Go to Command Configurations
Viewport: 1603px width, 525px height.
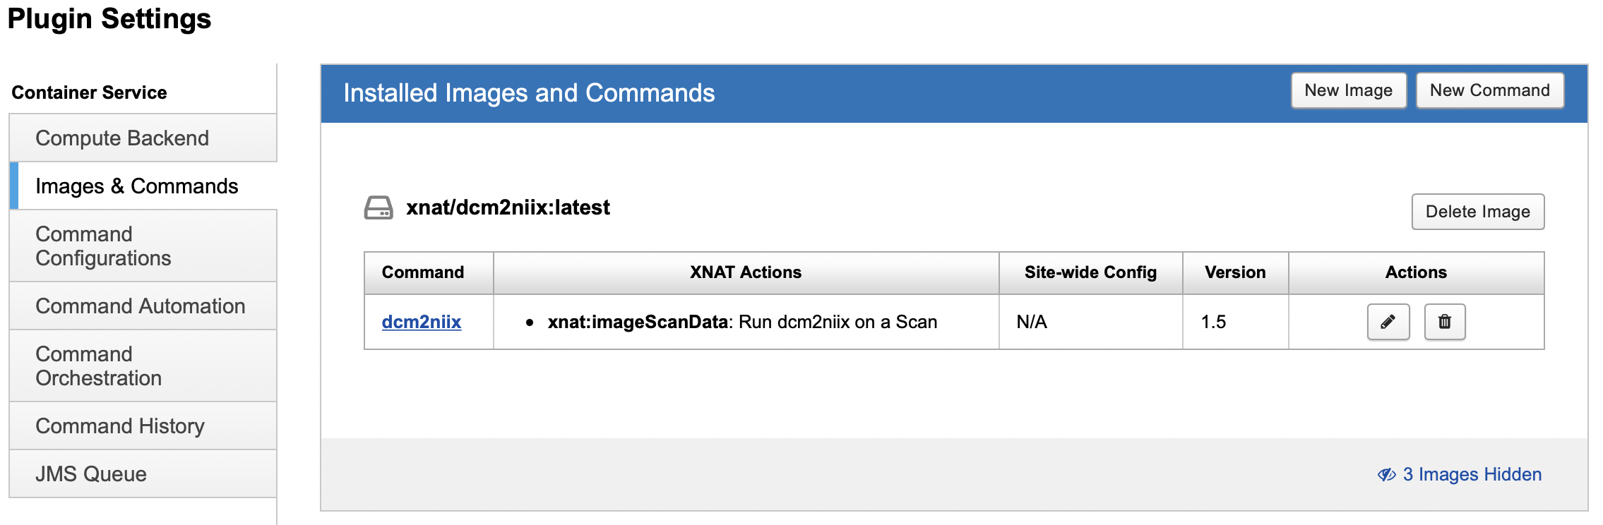[x=103, y=246]
